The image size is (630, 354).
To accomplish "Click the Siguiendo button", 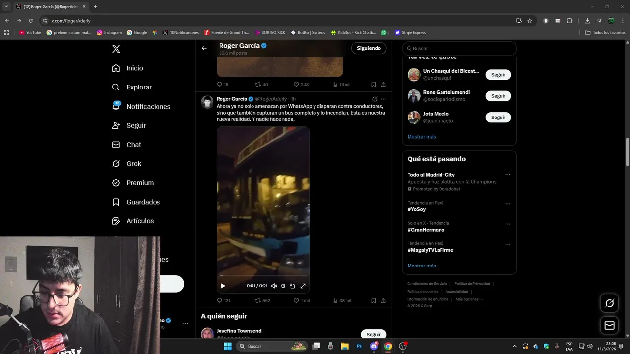I will tap(369, 48).
